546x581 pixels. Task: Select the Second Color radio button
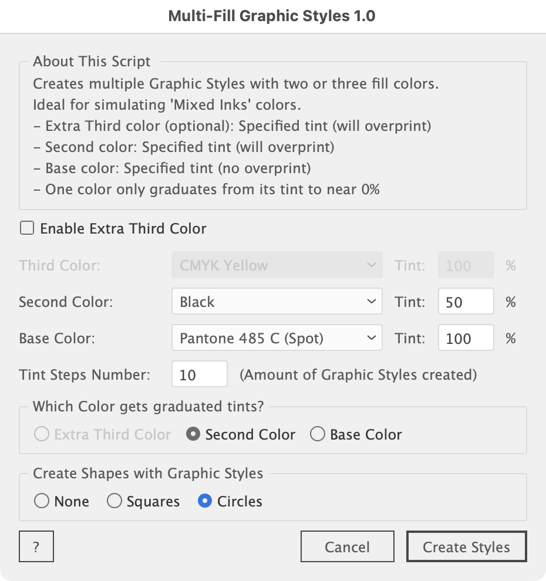point(193,434)
